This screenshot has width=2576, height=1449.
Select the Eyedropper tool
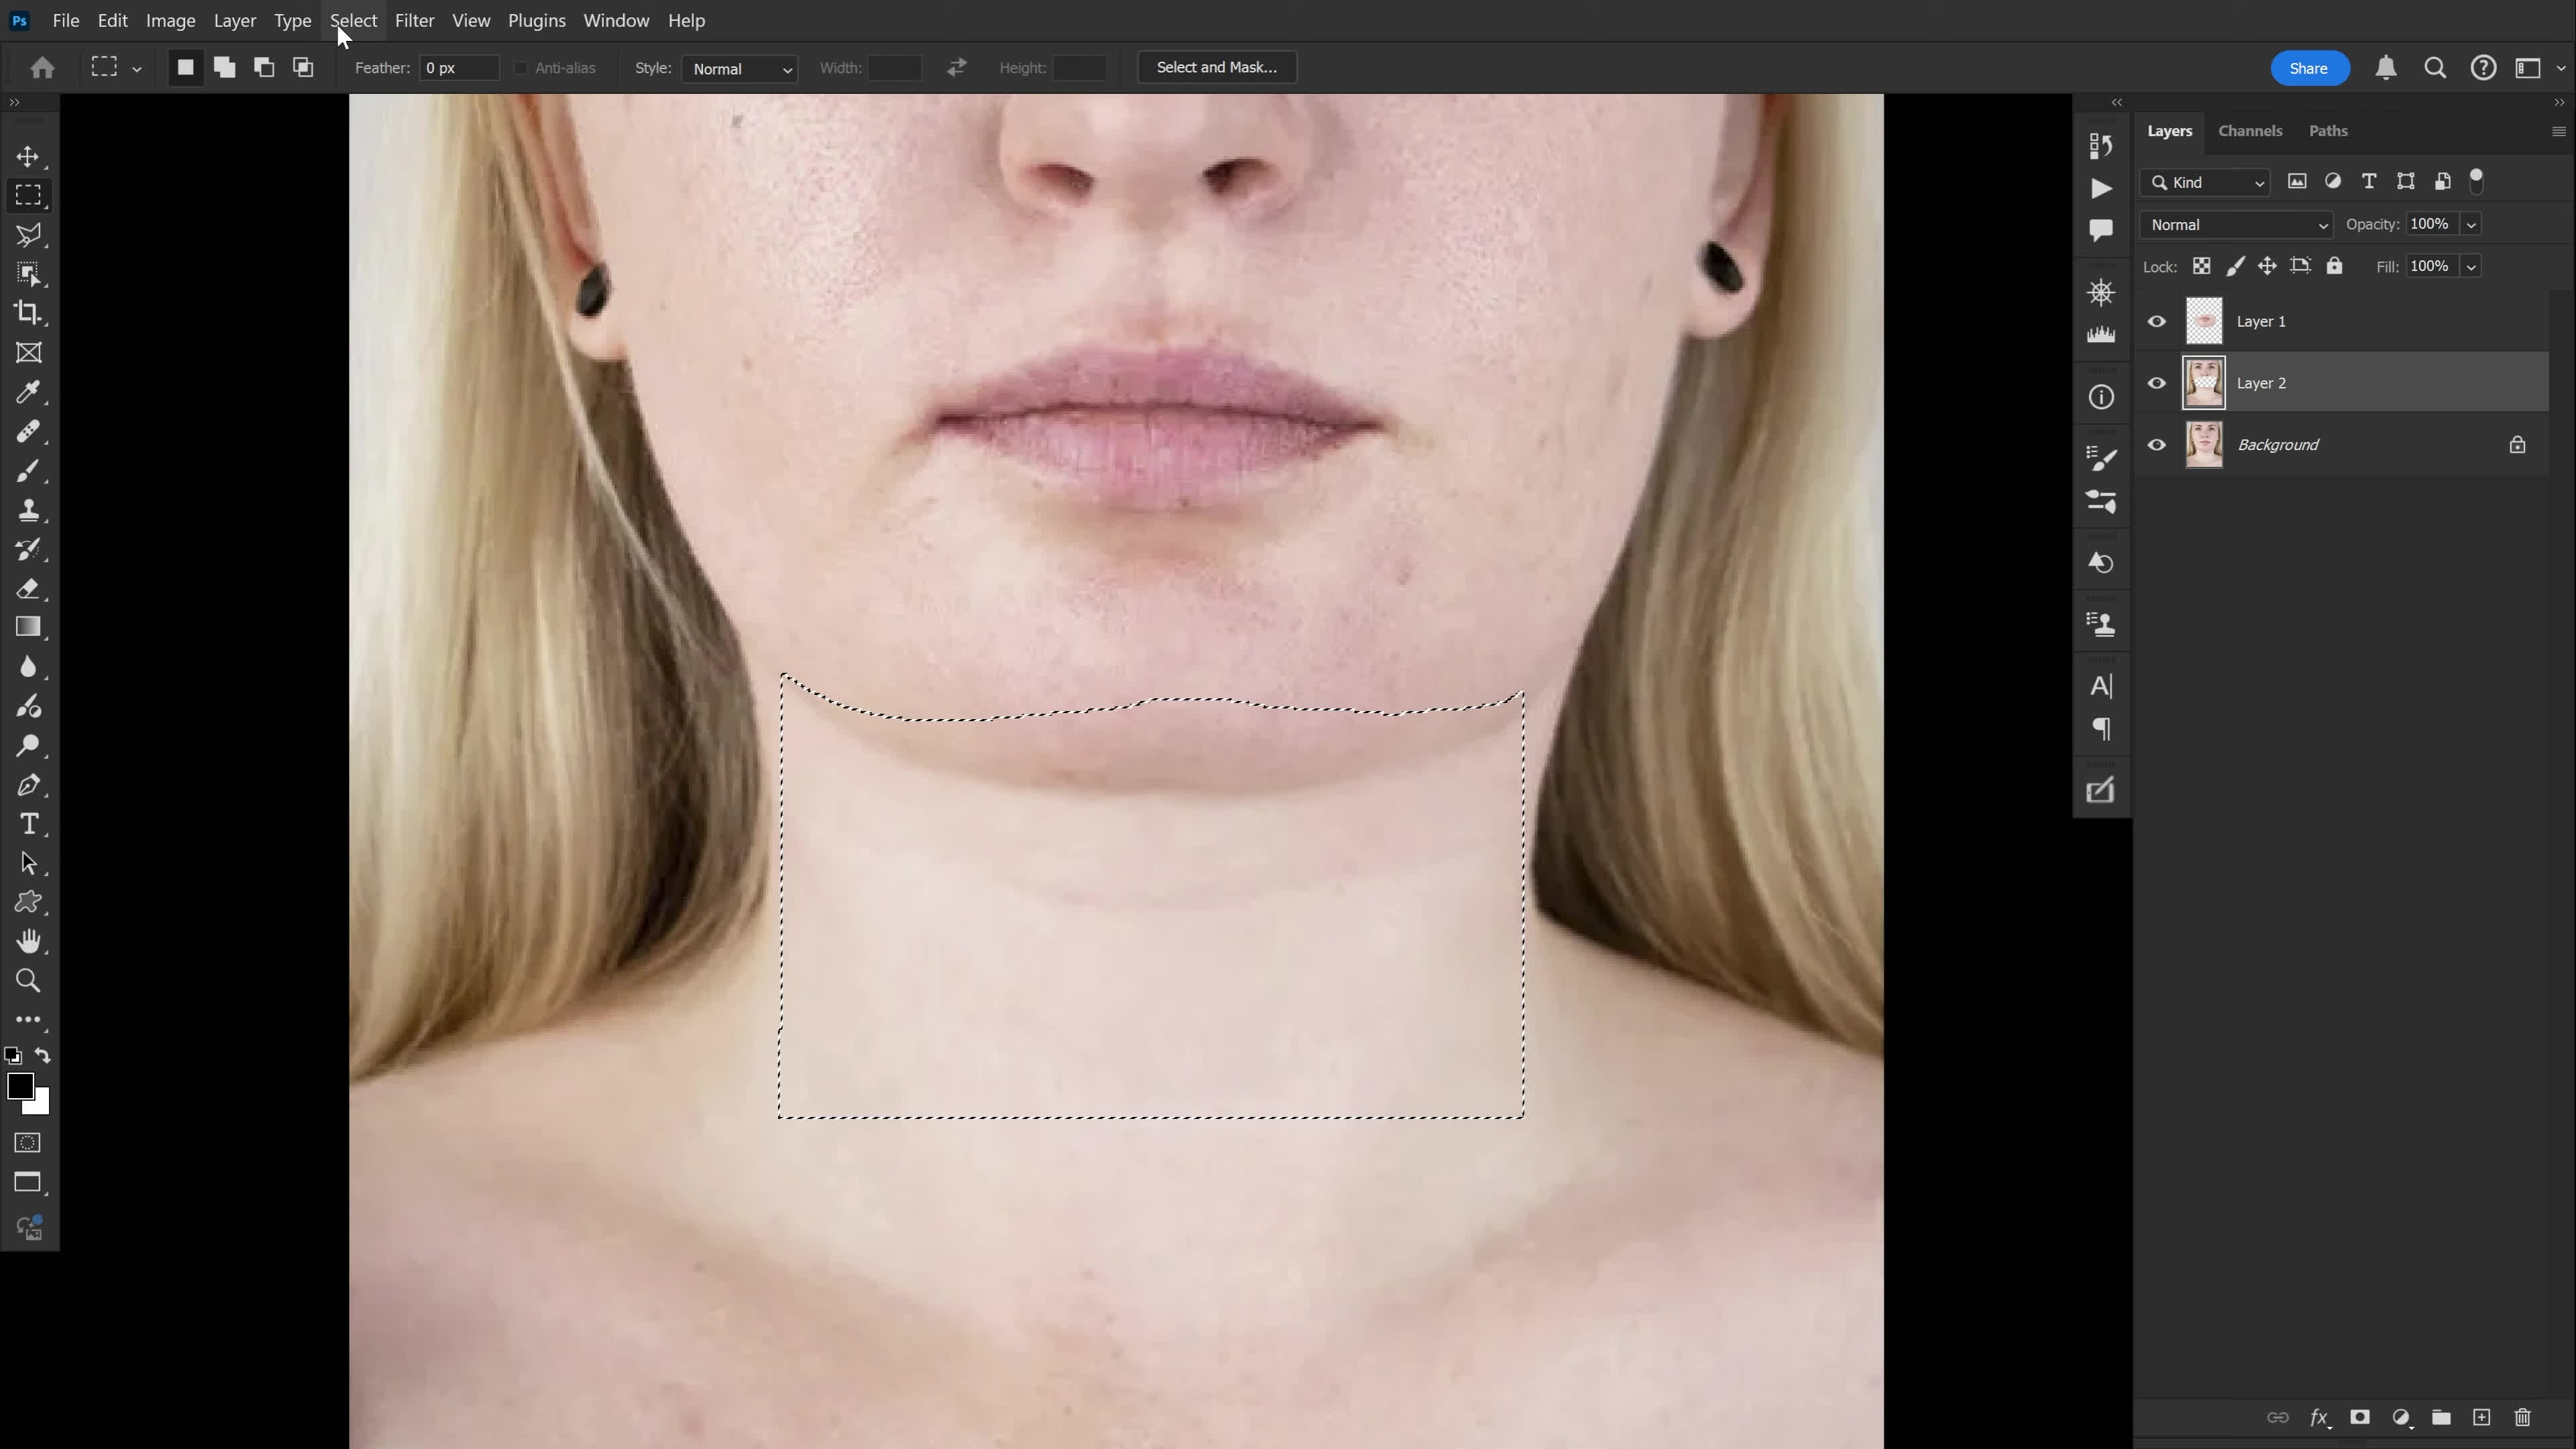pyautogui.click(x=28, y=392)
